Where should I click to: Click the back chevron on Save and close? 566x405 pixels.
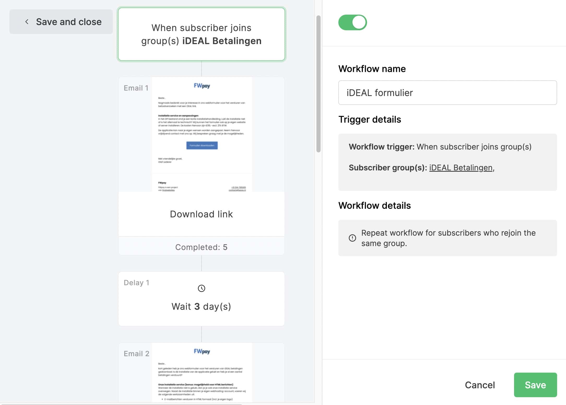[27, 21]
